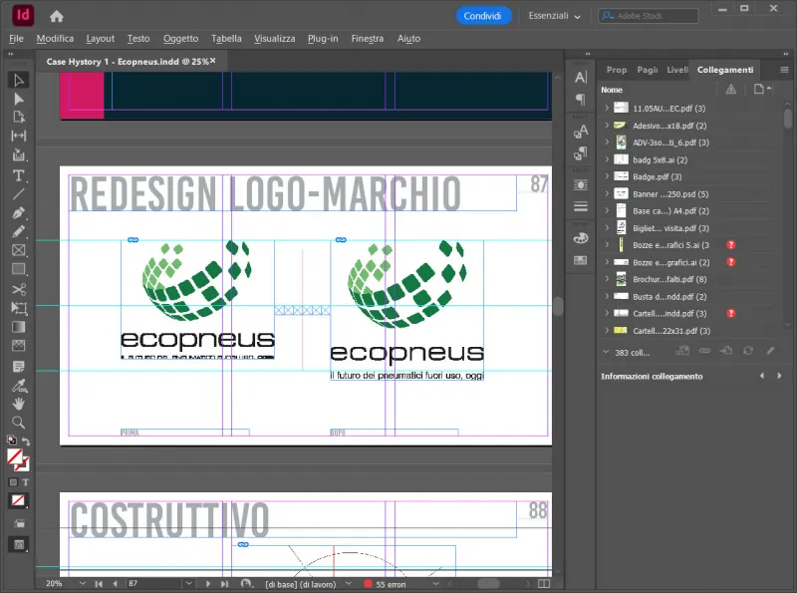Close the Case Hystory 1 document tab

click(x=213, y=61)
